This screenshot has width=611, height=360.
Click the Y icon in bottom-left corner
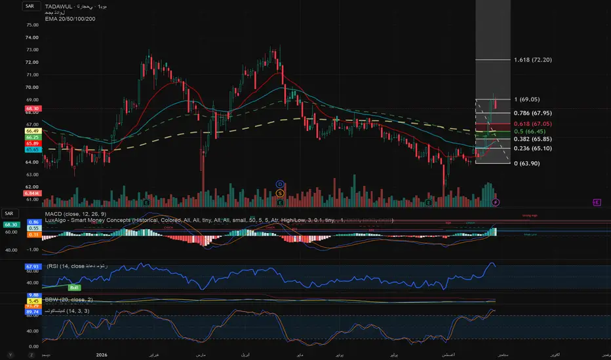coord(10,355)
